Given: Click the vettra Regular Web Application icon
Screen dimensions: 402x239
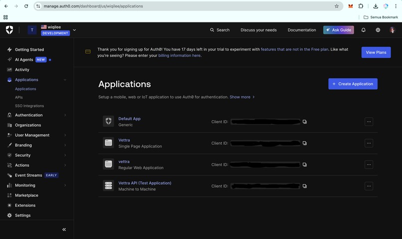Looking at the screenshot, I should [108, 164].
